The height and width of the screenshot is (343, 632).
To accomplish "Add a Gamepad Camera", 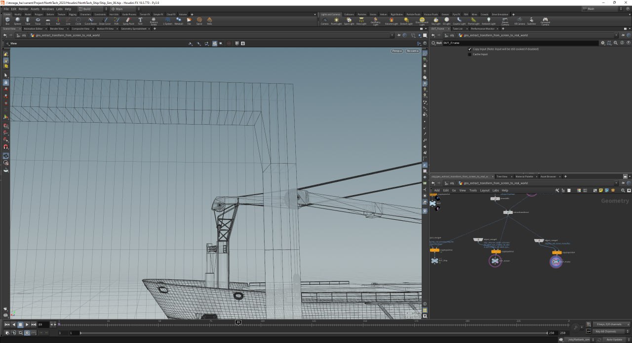I will click(545, 21).
